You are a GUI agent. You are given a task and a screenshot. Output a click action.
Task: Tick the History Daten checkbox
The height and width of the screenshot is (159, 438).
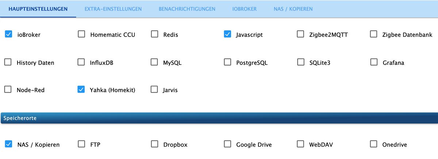click(x=8, y=62)
